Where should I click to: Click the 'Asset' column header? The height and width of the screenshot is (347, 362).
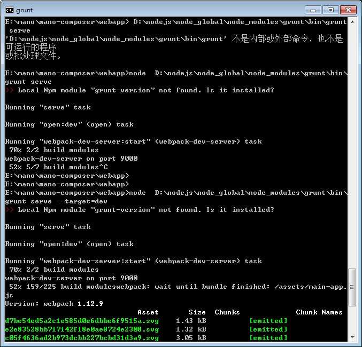click(148, 312)
